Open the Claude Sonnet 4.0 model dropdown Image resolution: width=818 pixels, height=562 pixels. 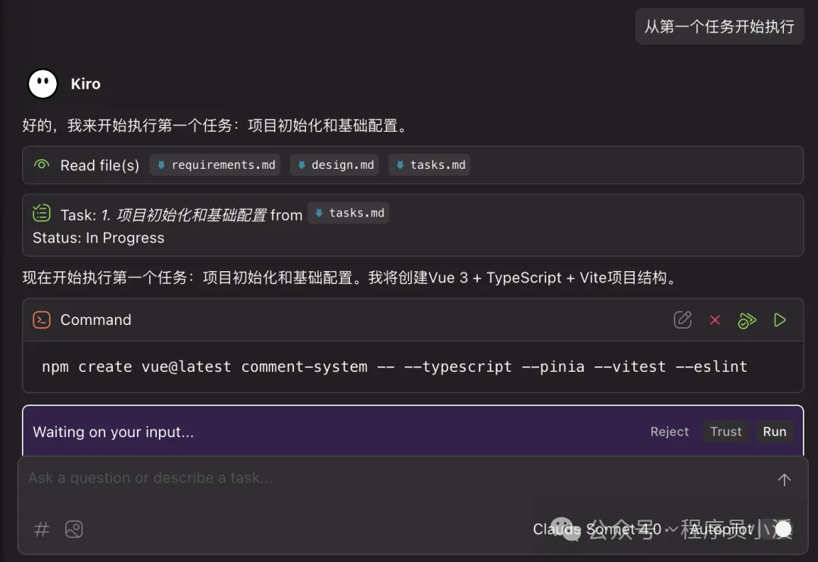point(598,529)
